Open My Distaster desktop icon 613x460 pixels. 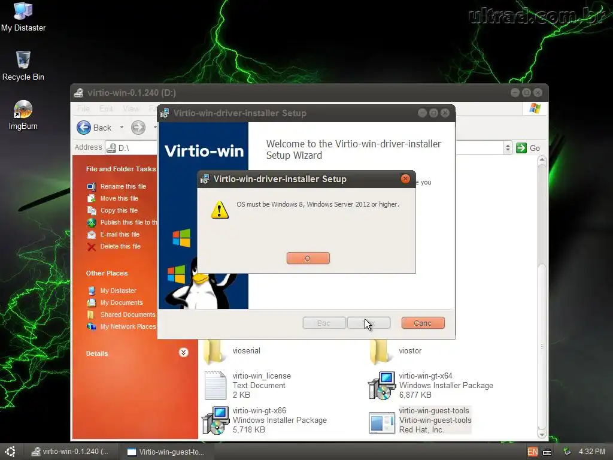(x=23, y=17)
